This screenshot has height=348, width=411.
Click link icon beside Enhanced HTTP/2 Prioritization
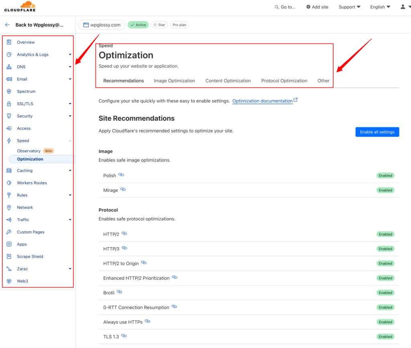click(175, 277)
